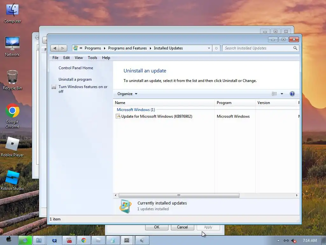This screenshot has width=326, height=245.
Task: Open the Roblox Player desktop icon
Action: pyautogui.click(x=12, y=147)
